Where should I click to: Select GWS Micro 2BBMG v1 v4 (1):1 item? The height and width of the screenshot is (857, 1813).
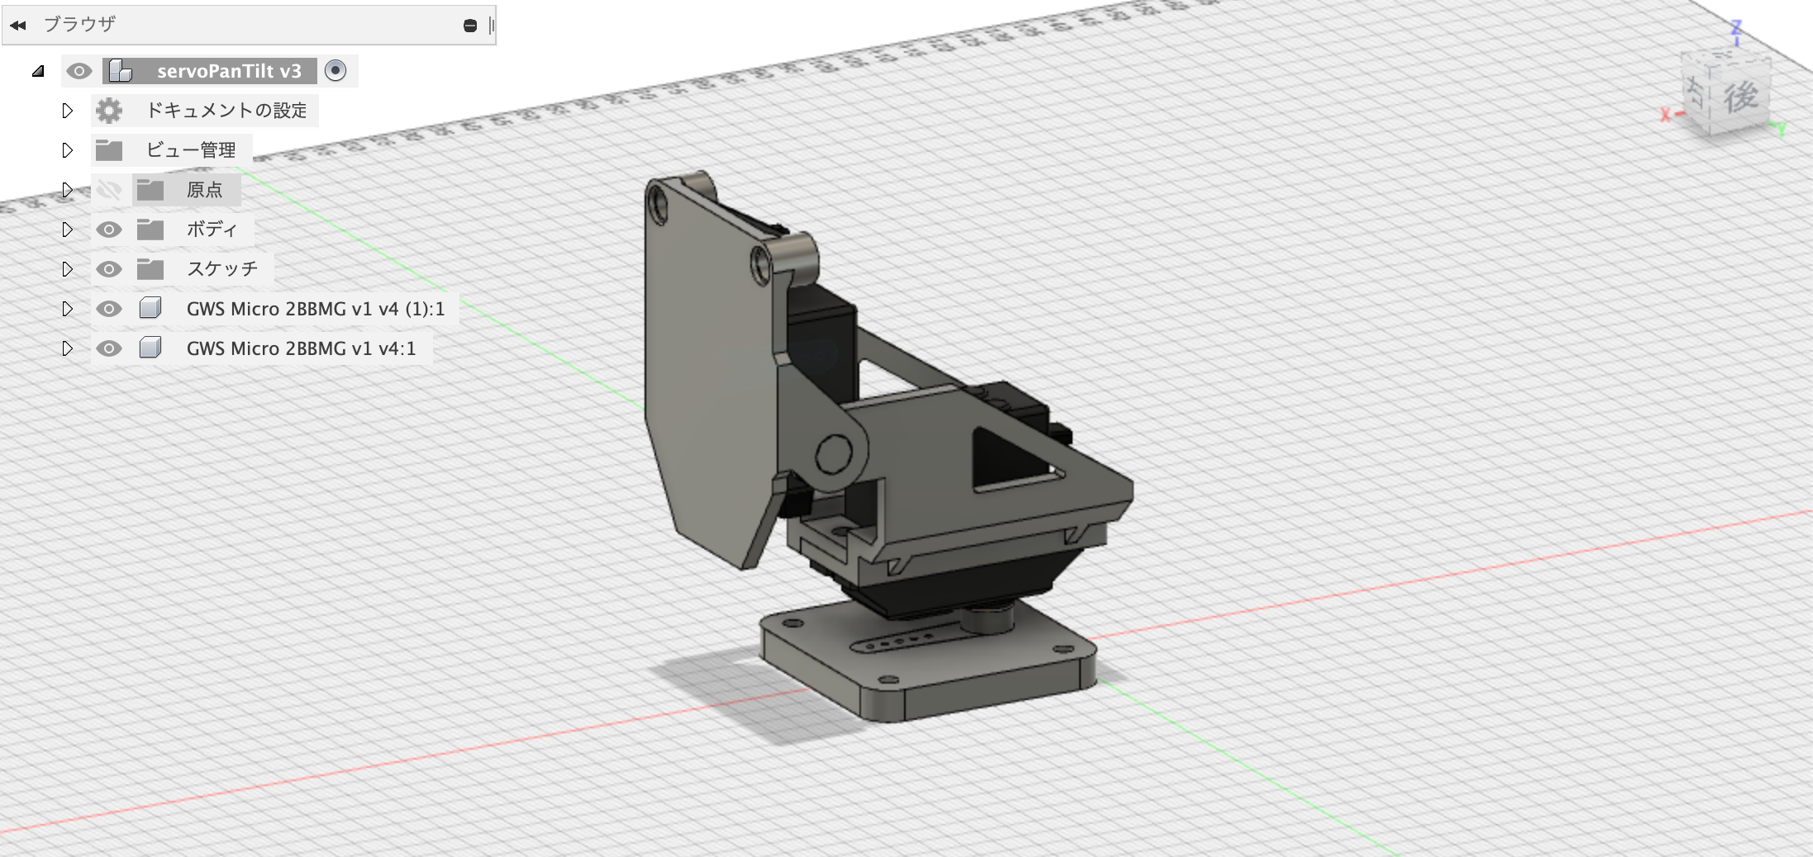[x=315, y=309]
